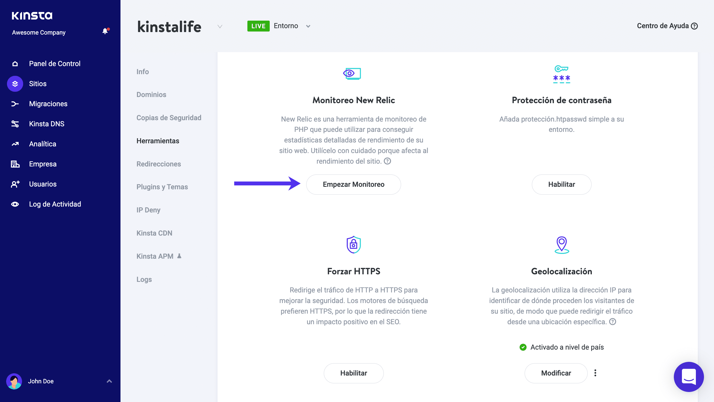Click Geolocalización help question icon

[612, 322]
